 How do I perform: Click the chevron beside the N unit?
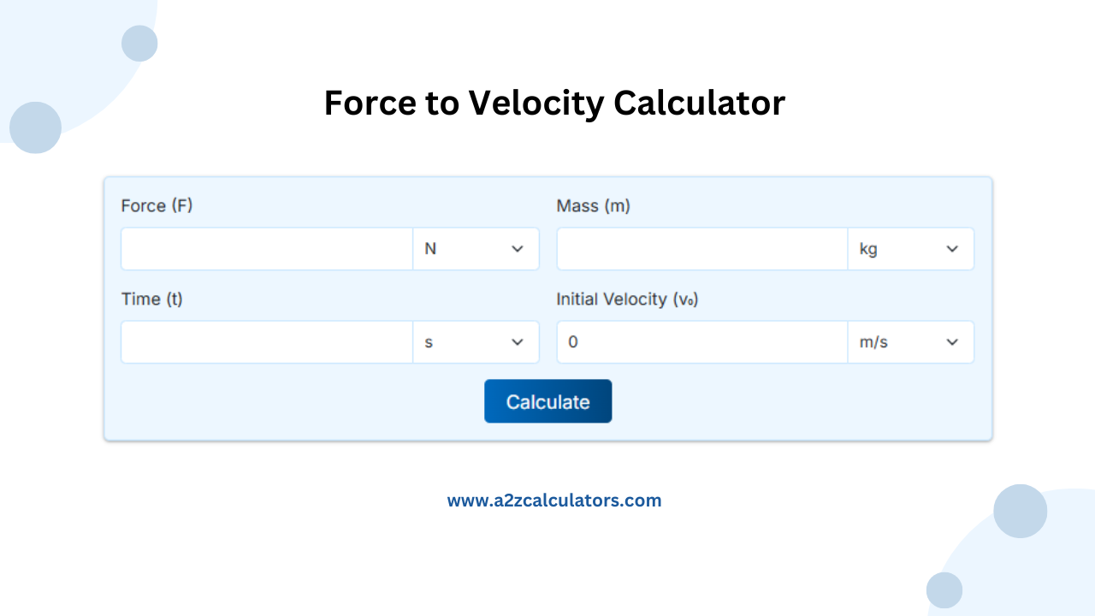[517, 249]
